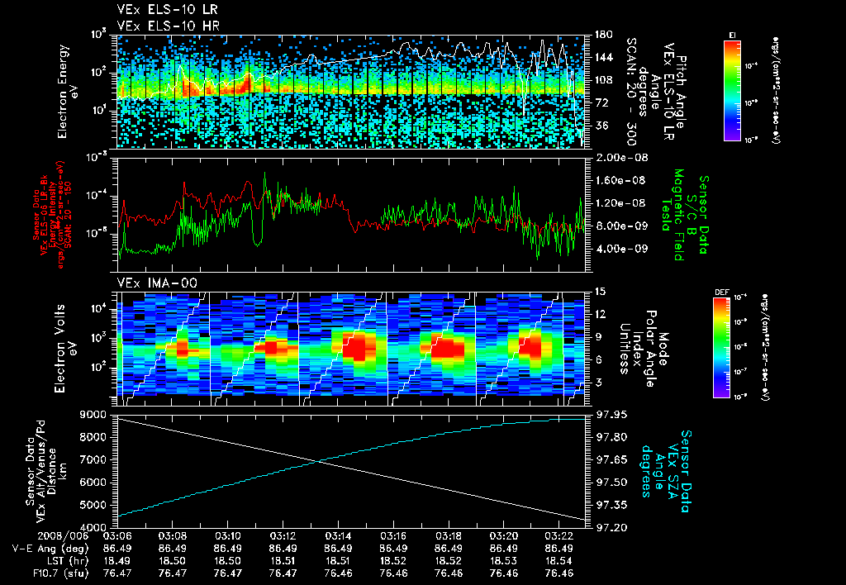Click the "108" pitch angle tick

coord(604,80)
